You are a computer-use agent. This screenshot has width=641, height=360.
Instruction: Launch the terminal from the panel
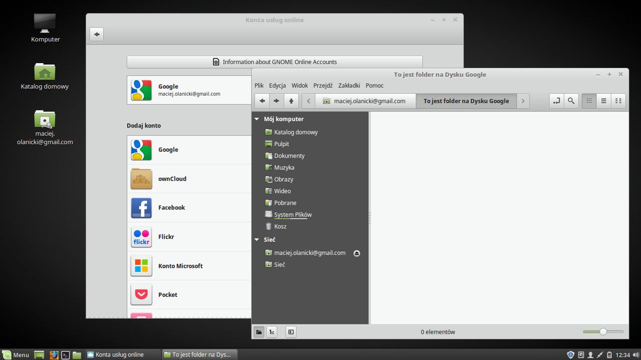(x=66, y=355)
